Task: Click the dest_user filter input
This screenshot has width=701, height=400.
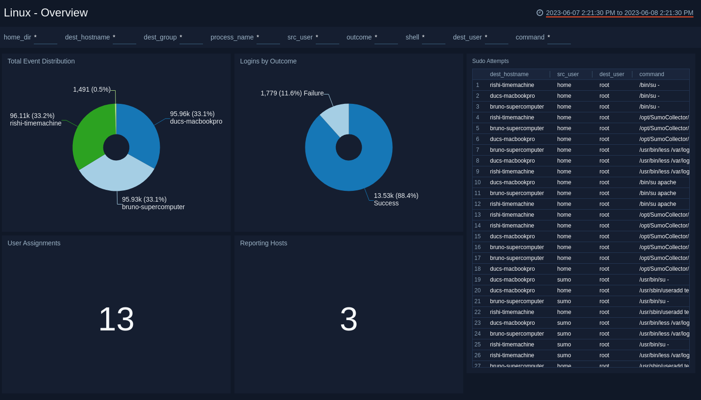Action: (497, 39)
